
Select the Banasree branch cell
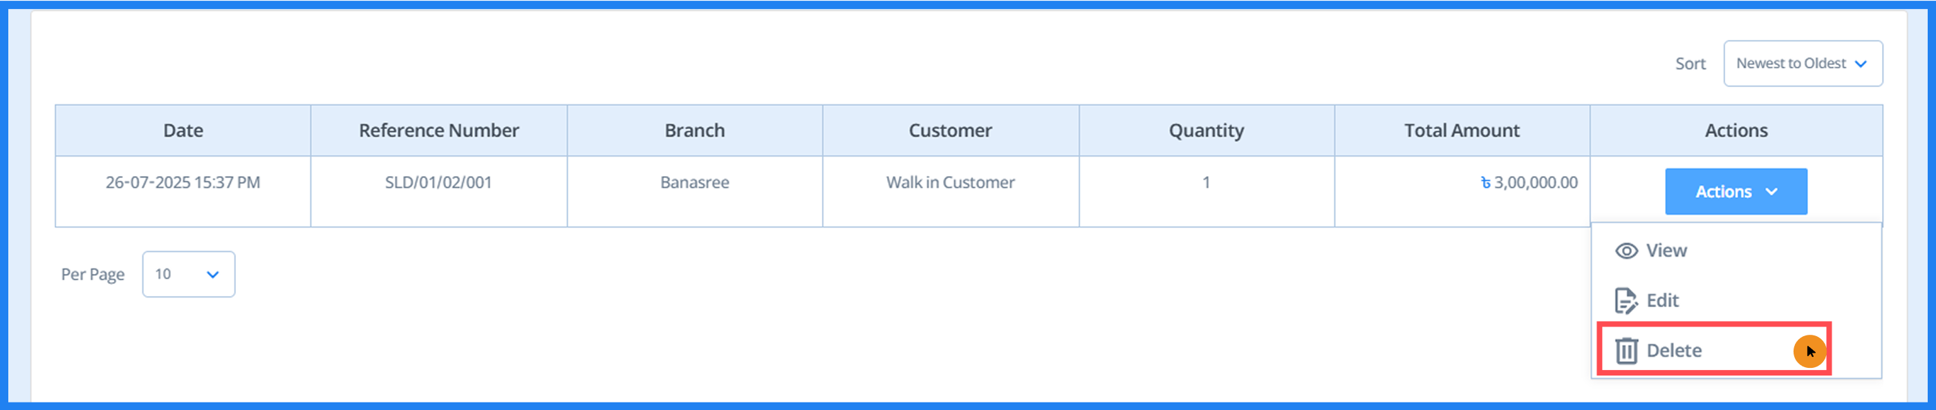coord(694,182)
